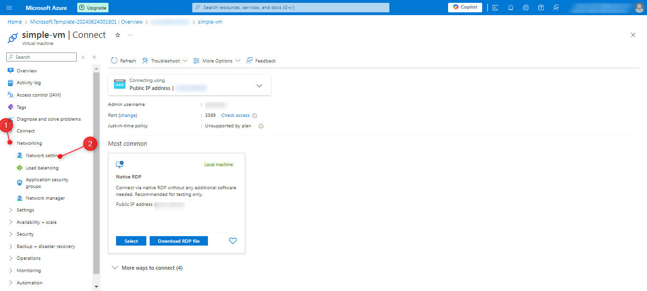Screen dimensions: 647x291
Task: Click the Tags icon in sidebar
Action: coord(10,107)
